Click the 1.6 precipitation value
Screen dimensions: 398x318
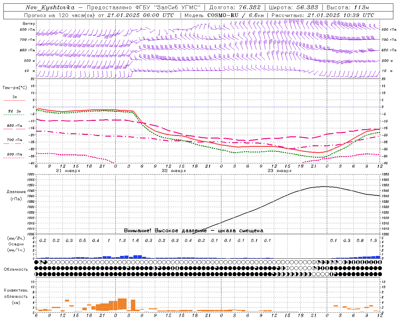[x=135, y=240]
